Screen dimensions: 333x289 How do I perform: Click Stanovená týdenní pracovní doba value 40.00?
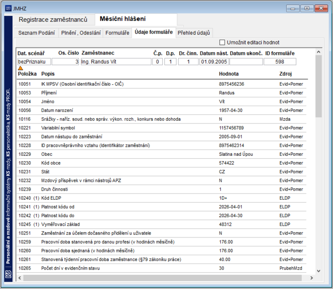[x=225, y=260]
